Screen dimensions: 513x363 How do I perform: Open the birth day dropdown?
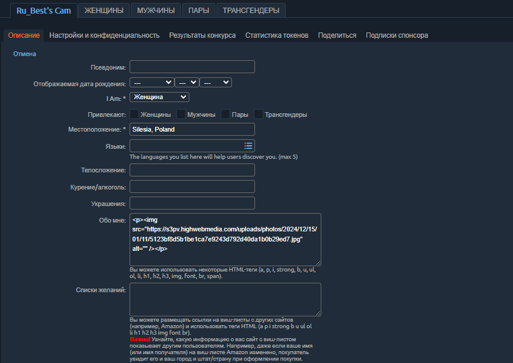(215, 82)
